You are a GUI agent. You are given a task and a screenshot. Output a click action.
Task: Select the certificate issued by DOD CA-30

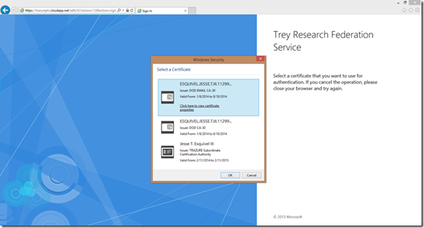pyautogui.click(x=208, y=127)
